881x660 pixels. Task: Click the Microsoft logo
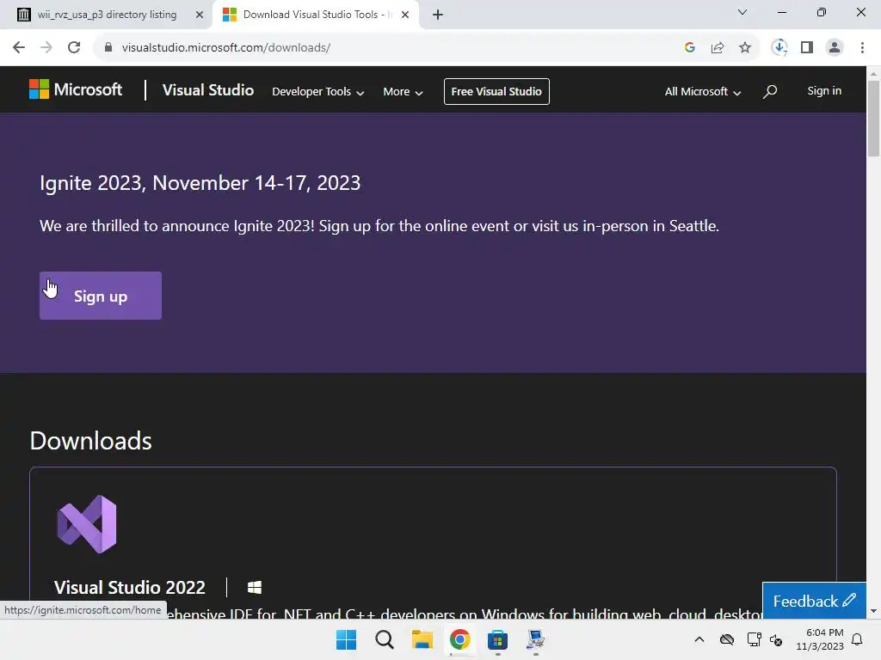click(76, 89)
